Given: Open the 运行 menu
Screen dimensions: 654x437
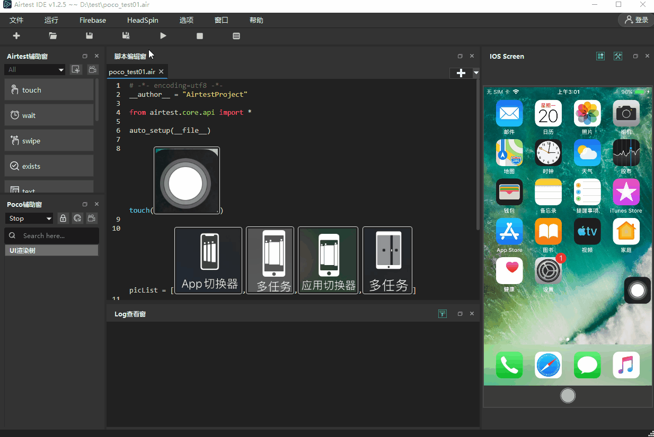Looking at the screenshot, I should (51, 20).
